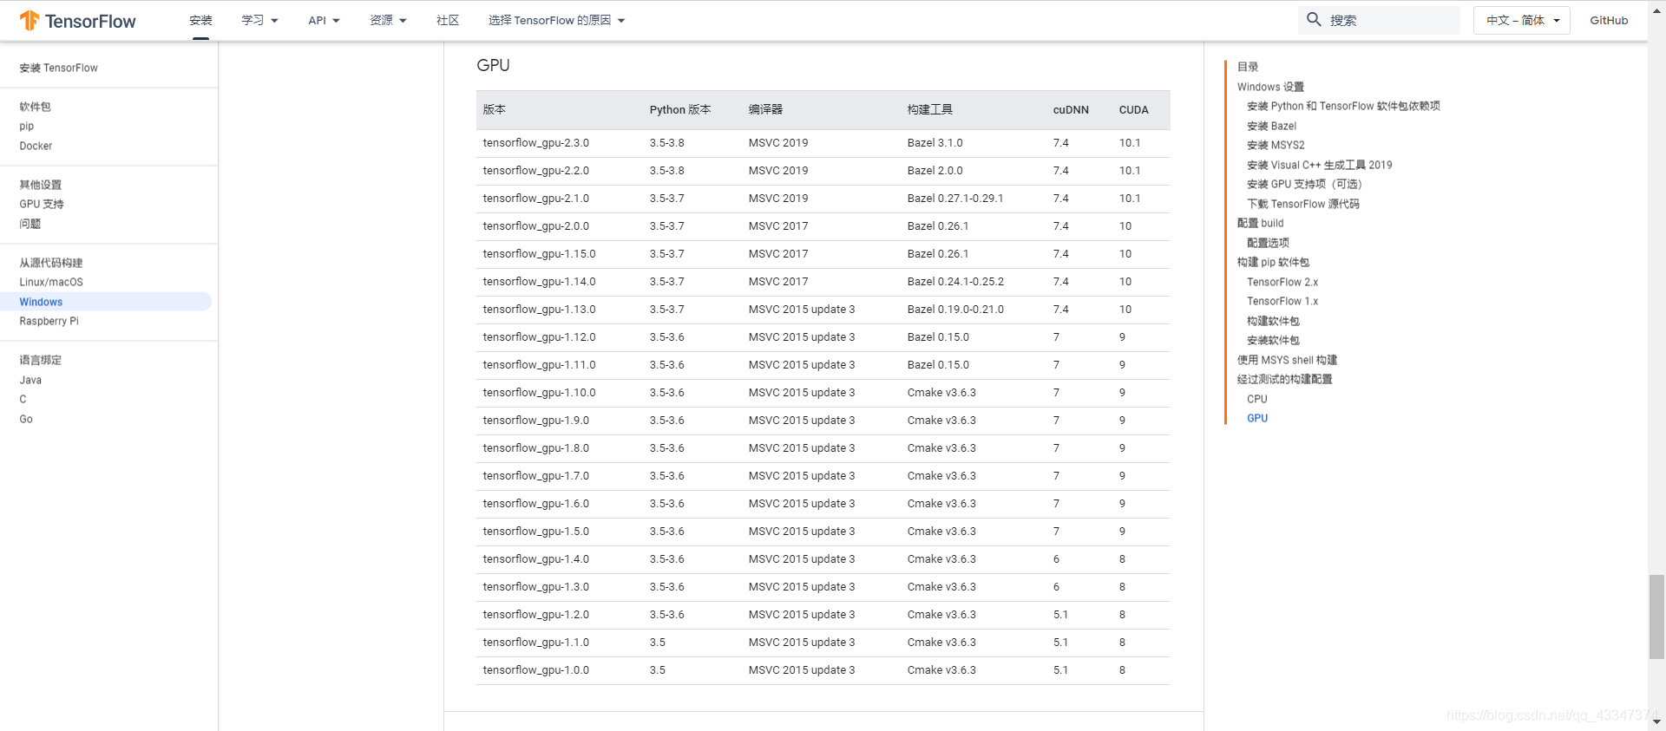Open 安装 TensorFlow in sidebar

59,68
